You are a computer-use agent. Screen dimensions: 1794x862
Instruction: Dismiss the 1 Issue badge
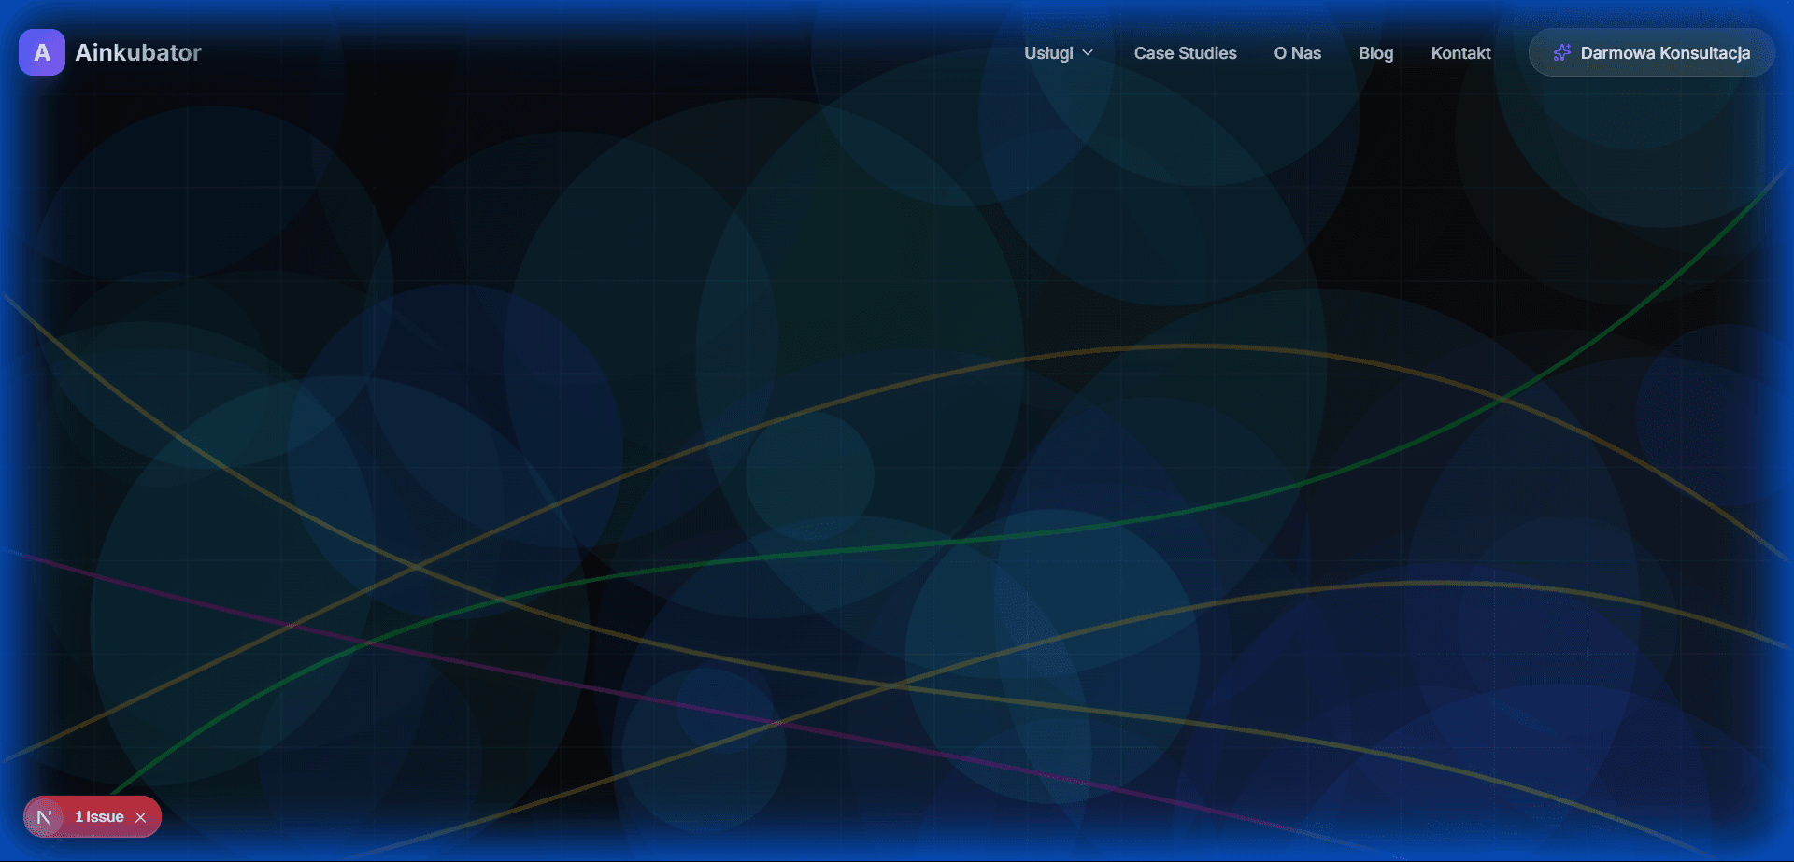pyautogui.click(x=141, y=817)
